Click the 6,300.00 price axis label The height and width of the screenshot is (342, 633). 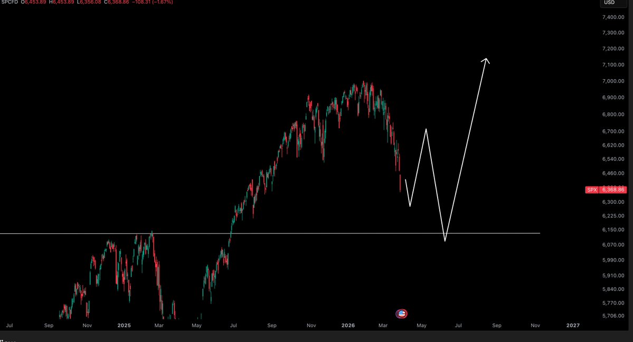point(613,202)
